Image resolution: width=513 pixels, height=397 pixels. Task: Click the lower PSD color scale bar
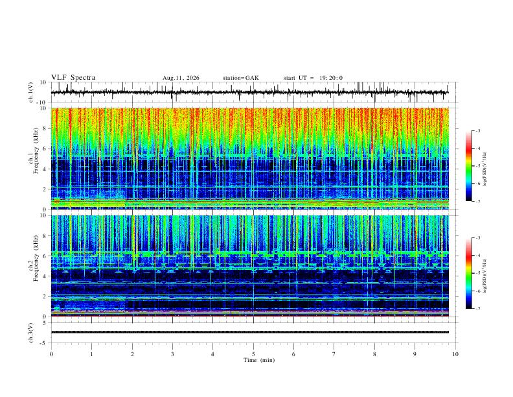[x=468, y=273]
